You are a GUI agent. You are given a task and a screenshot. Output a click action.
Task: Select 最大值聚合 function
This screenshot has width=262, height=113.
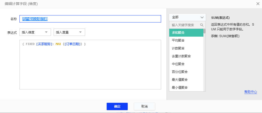(186, 80)
